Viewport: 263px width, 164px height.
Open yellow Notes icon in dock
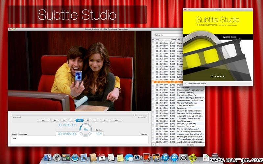[120, 158]
